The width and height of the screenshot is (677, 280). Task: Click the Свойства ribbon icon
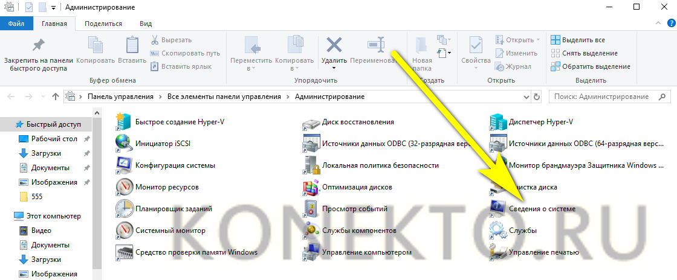click(x=476, y=45)
